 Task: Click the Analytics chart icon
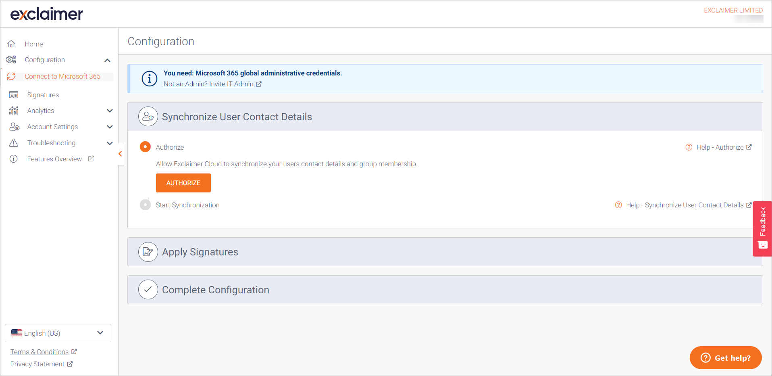14,111
